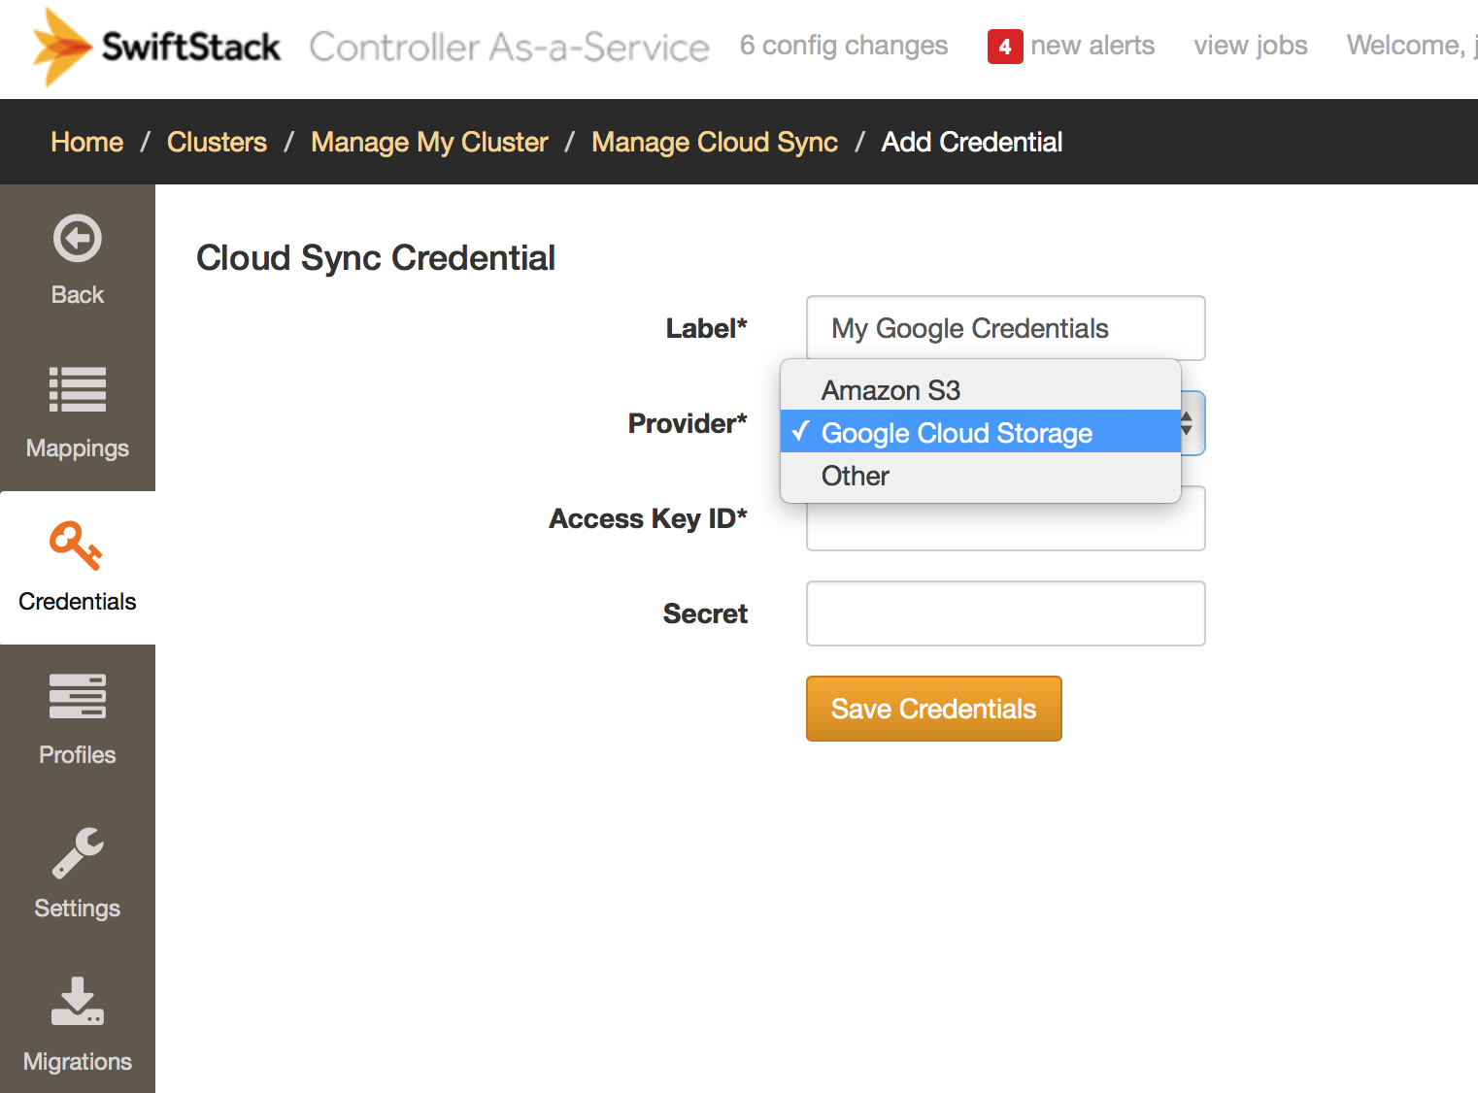1478x1093 pixels.
Task: Open the new alerts link
Action: click(x=1092, y=46)
